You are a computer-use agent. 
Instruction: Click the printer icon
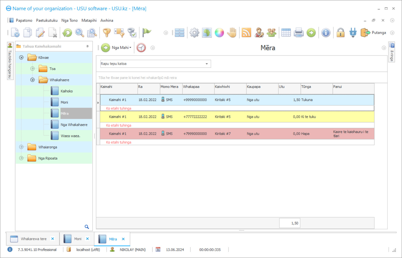pos(299,33)
